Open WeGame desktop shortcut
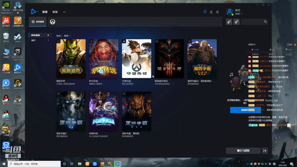Image resolution: width=297 pixels, height=167 pixels. pyautogui.click(x=18, y=84)
